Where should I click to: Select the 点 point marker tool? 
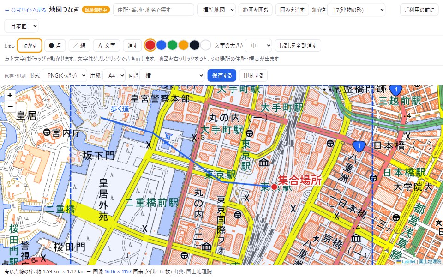[55, 46]
